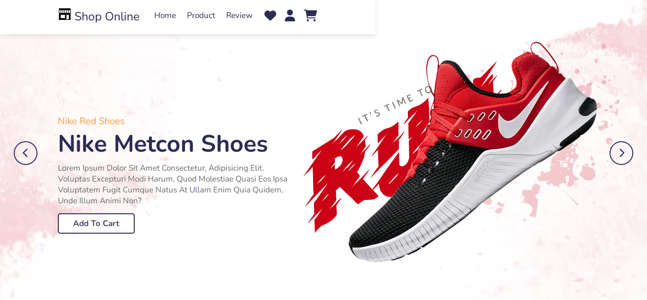Click the Shop Online brand name

point(107,17)
